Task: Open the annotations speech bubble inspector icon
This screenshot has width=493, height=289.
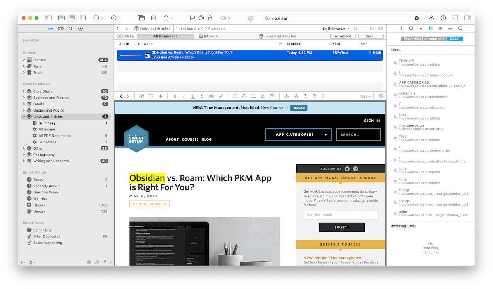Action: [411, 29]
